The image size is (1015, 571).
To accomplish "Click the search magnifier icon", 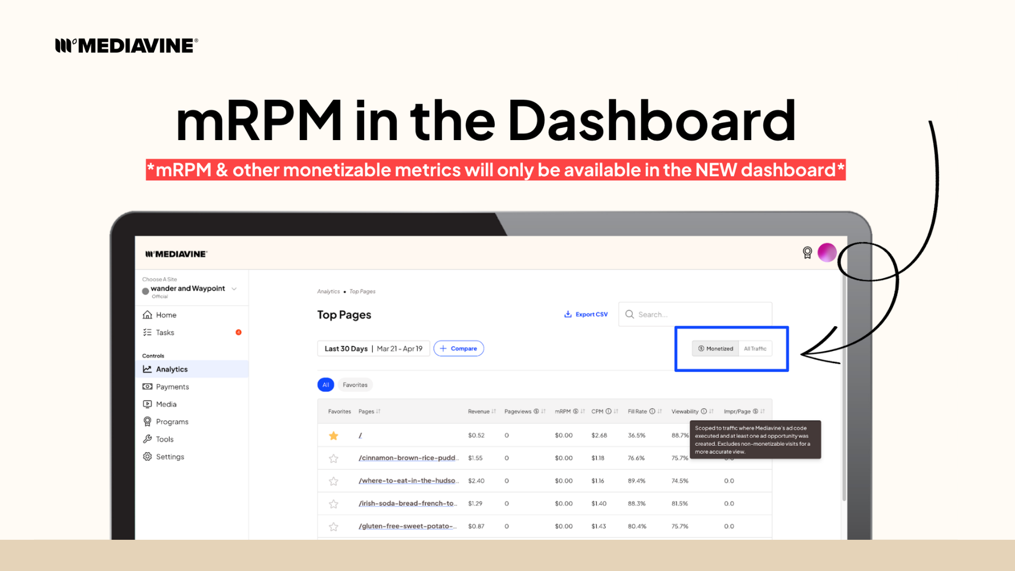I will click(x=630, y=314).
